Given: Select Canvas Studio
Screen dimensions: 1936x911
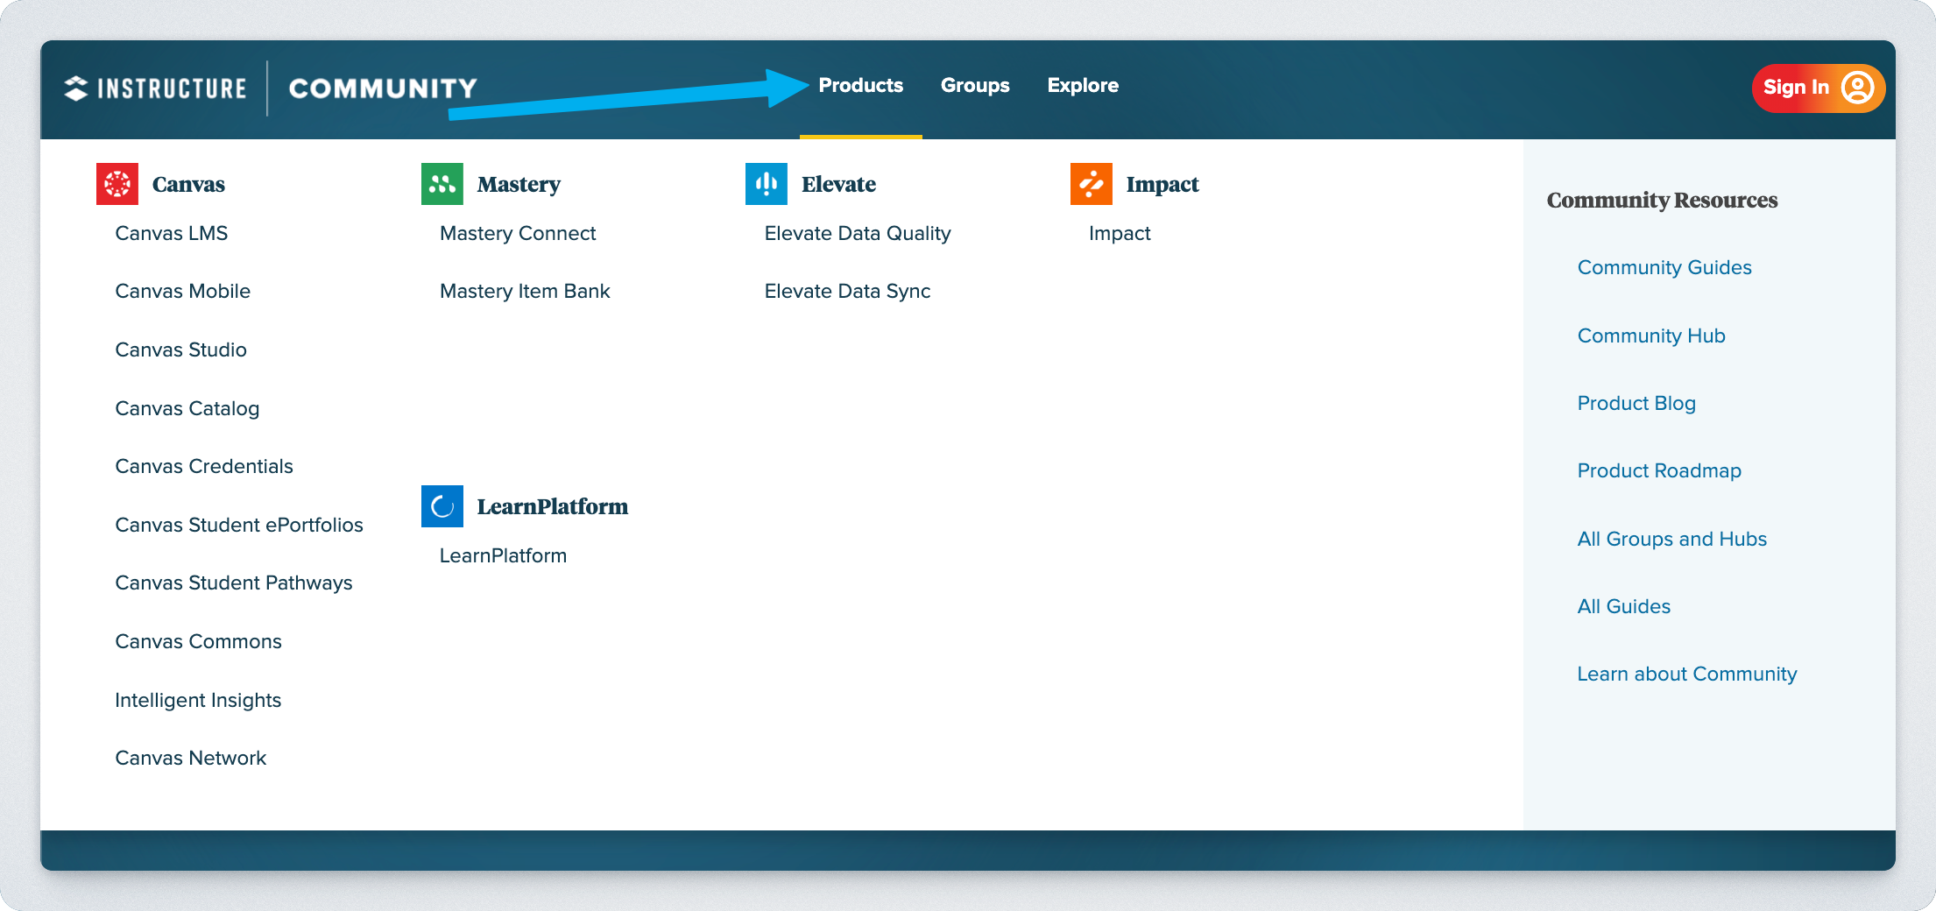Looking at the screenshot, I should pyautogui.click(x=181, y=350).
